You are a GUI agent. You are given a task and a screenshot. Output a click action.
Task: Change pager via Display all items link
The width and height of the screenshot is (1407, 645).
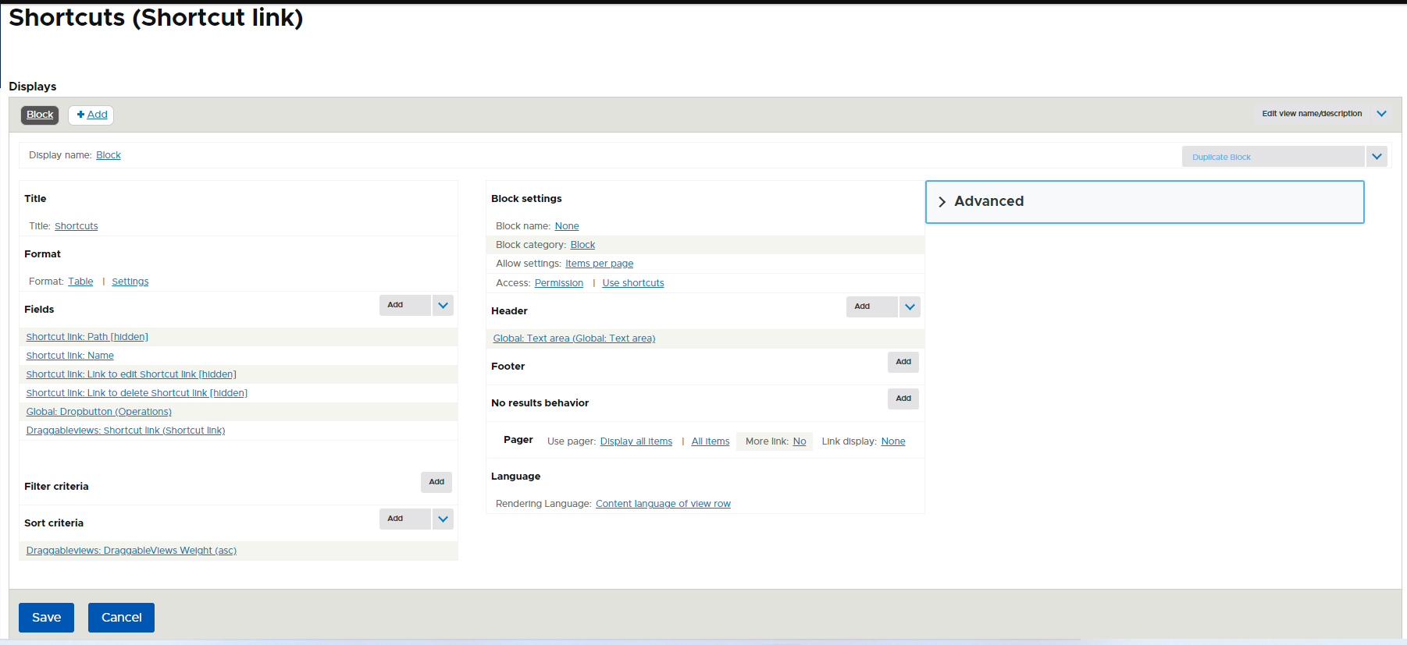pyautogui.click(x=636, y=441)
